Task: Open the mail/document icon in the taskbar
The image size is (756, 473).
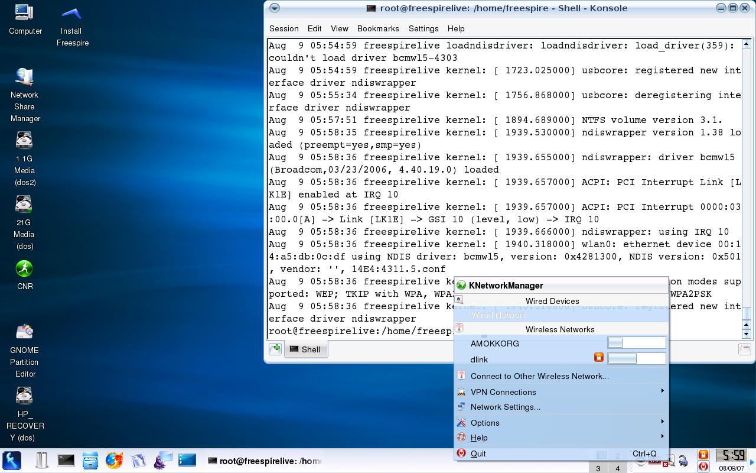Action: click(138, 460)
